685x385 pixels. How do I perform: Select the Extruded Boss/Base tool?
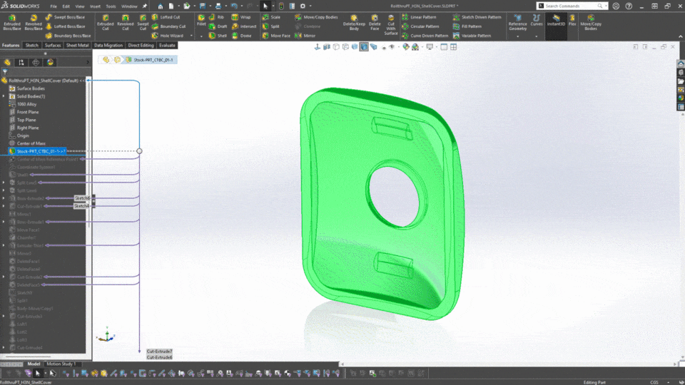coord(11,21)
